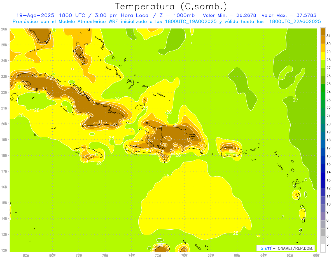Click the legend value "31" on color scale
Screen dimensions: 336x259
pos(329,36)
